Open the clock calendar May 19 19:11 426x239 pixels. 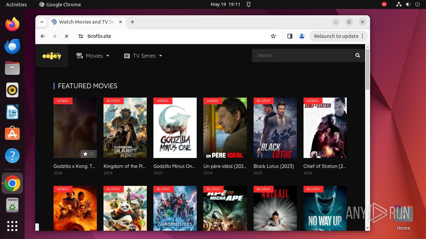pos(225,4)
